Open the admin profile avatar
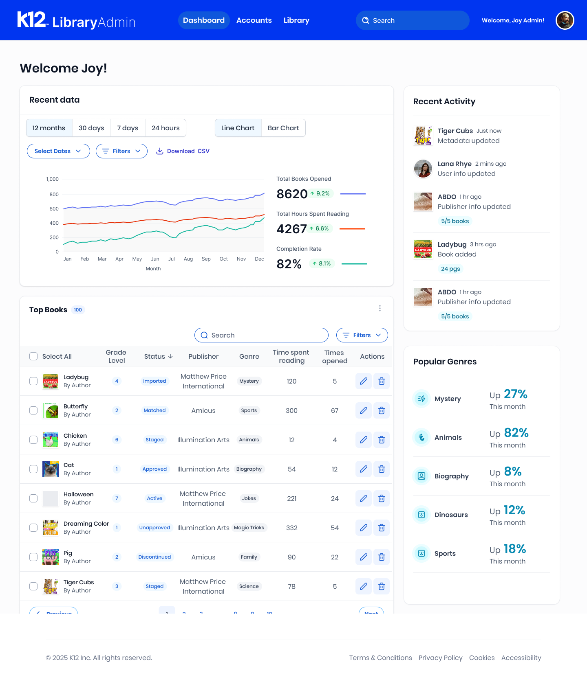587x682 pixels. (565, 20)
